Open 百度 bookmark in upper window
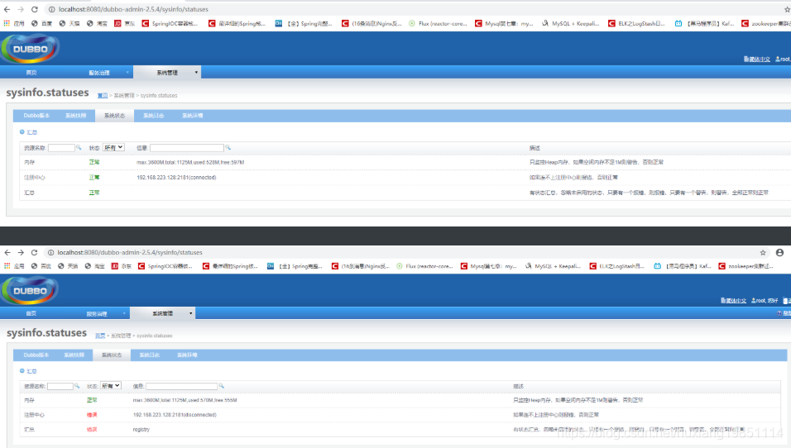The image size is (791, 448). (x=42, y=23)
